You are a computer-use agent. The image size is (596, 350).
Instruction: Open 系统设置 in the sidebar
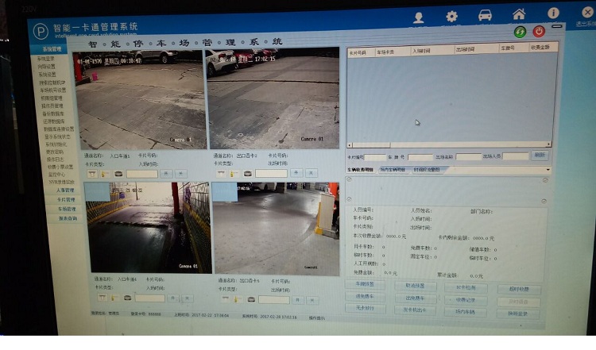pyautogui.click(x=47, y=75)
